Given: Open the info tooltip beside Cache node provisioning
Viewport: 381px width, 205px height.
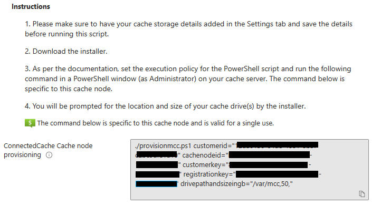Looking at the screenshot, I should click(49, 155).
